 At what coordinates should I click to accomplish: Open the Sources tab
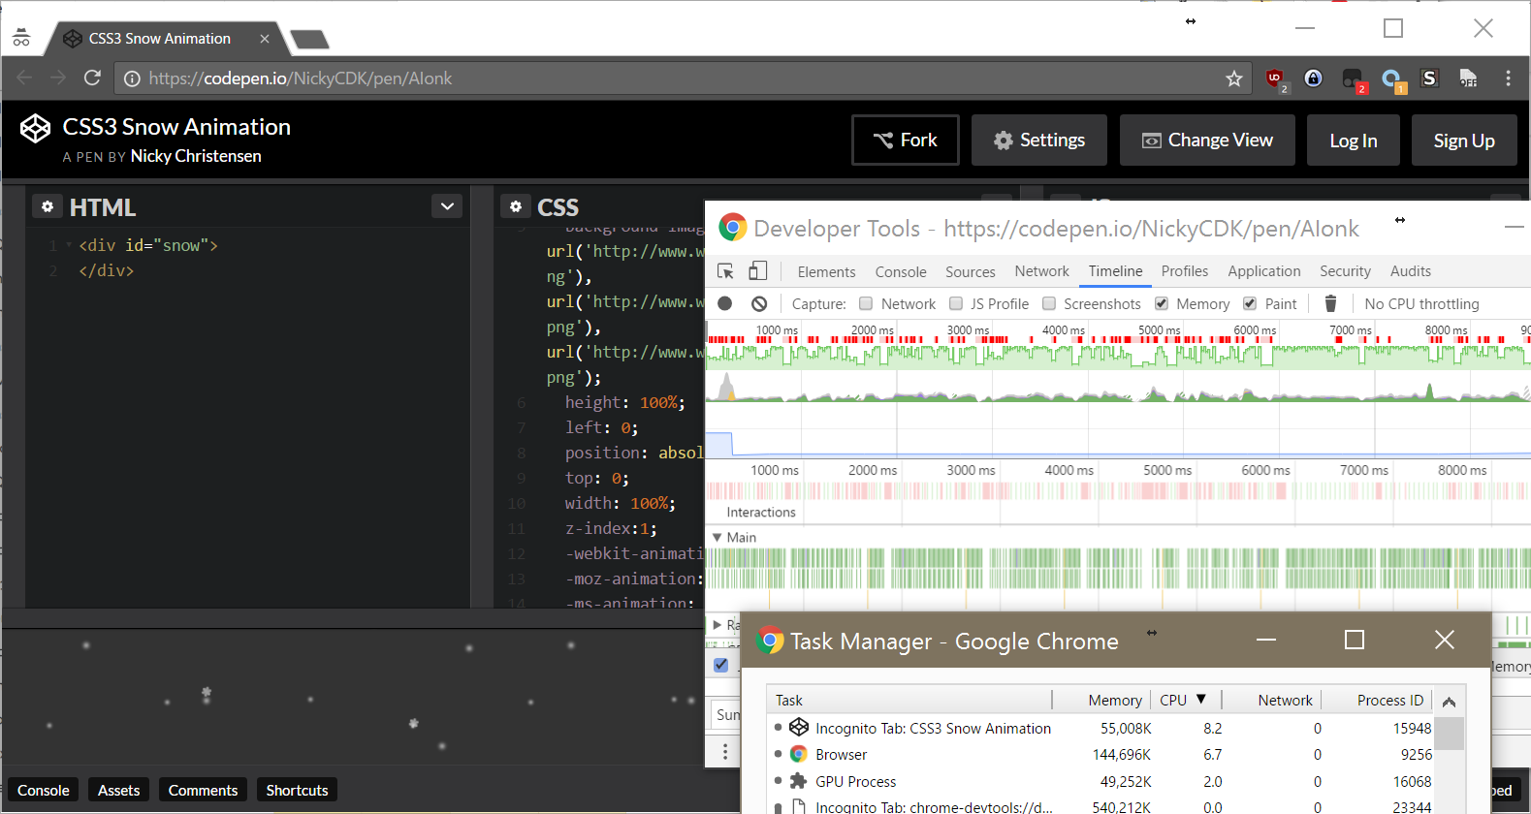pyautogui.click(x=971, y=271)
